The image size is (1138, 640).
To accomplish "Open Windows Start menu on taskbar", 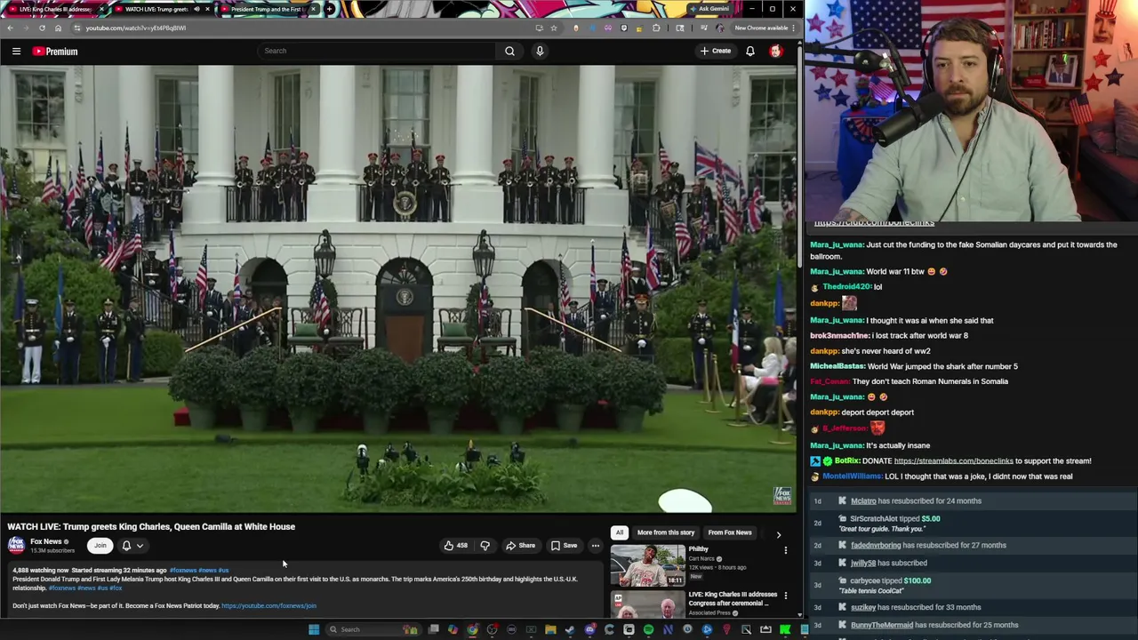I will (313, 629).
